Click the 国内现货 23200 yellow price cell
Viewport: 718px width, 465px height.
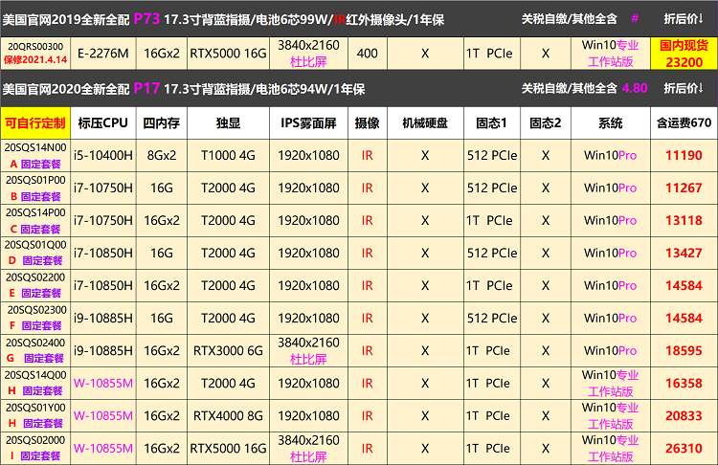coord(684,54)
